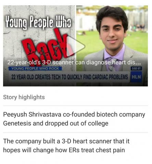Open the Peeyush Shrivastava co-founded Genetesis highlight
Screen dimensions: 152x164
[74, 119]
